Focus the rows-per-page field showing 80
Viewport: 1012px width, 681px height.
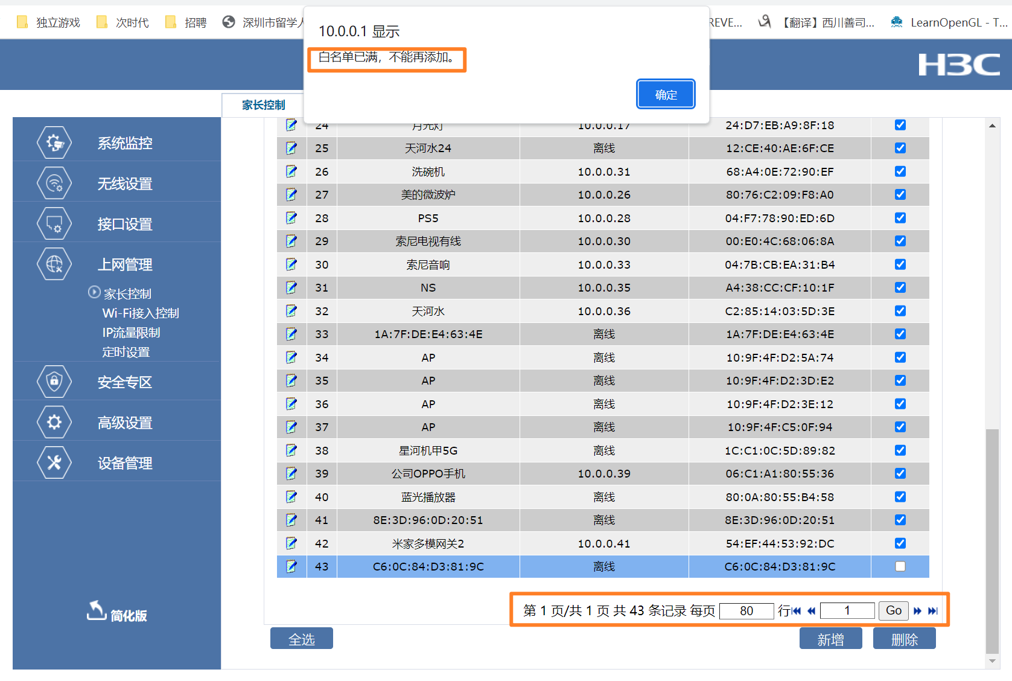pos(746,611)
